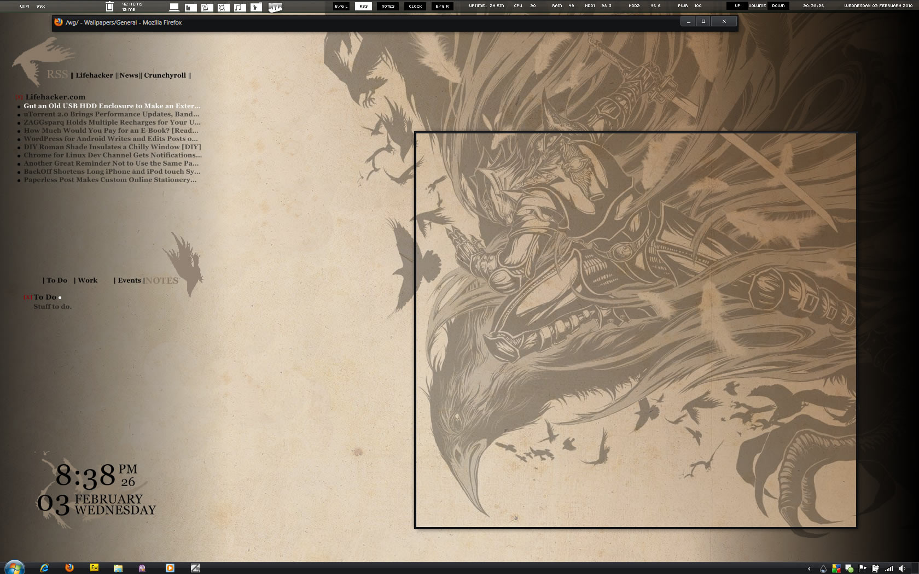Open Lifehacker.com feed title link

[x=55, y=97]
